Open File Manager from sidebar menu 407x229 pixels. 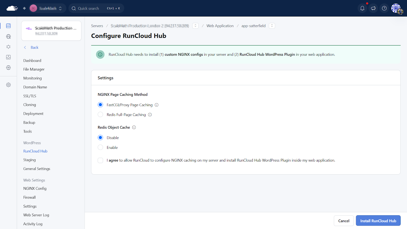point(34,69)
